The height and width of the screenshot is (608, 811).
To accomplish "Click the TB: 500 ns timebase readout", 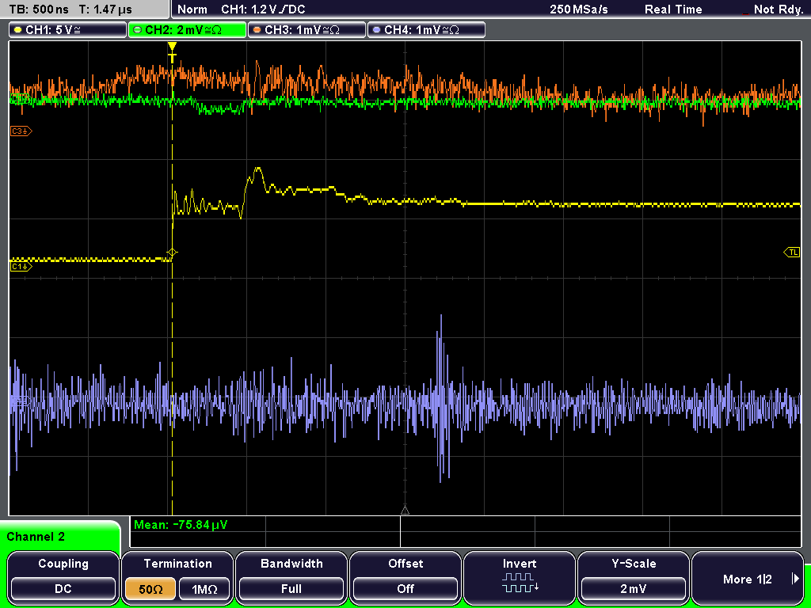I will (x=39, y=9).
